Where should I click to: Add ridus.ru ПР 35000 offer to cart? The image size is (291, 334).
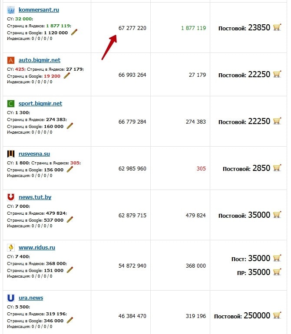(x=277, y=272)
